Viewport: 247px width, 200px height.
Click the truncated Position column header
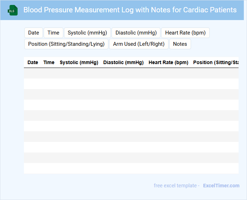coord(215,62)
